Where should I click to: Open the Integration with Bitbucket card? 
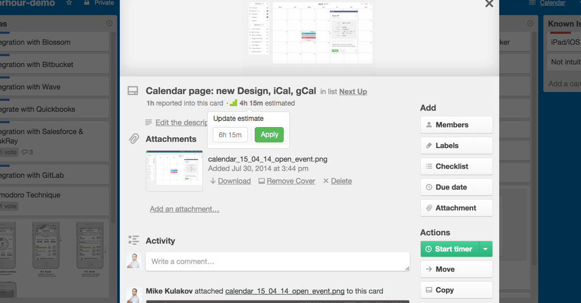pos(54,64)
